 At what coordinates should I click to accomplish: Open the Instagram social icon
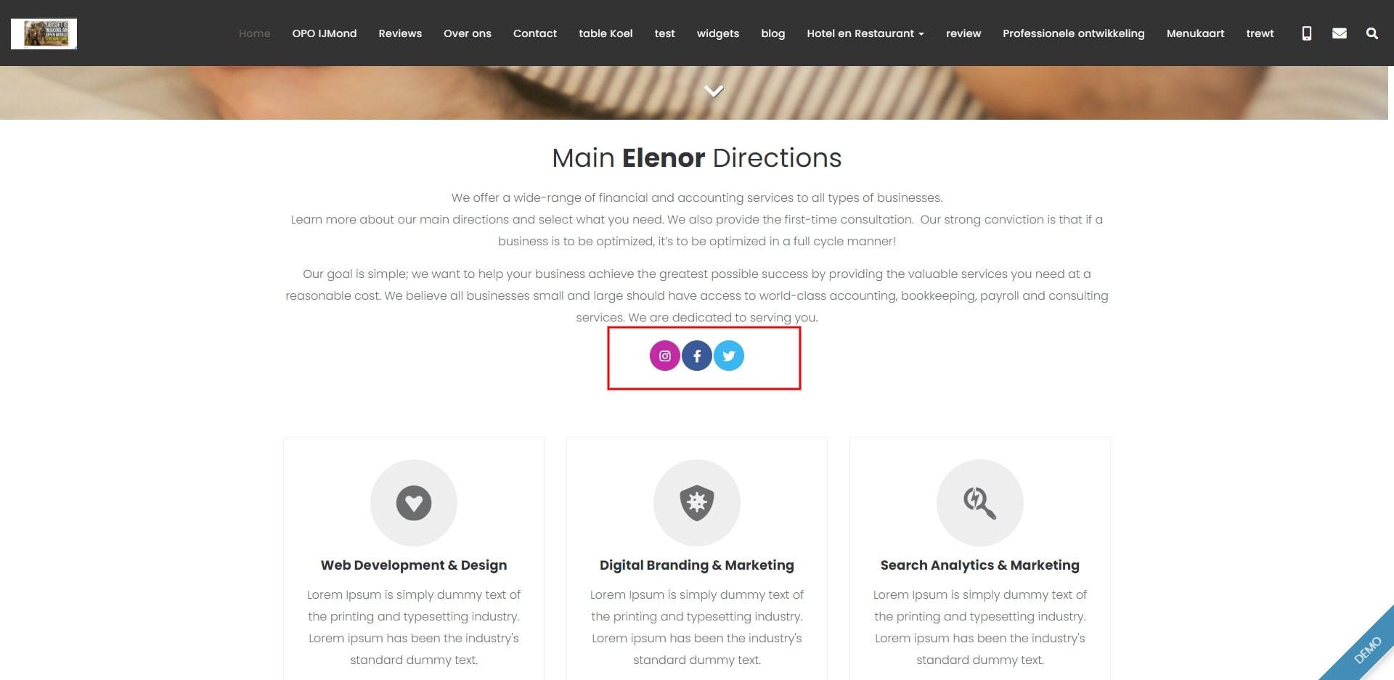pyautogui.click(x=664, y=356)
